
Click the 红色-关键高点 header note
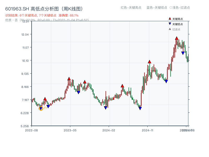tap(131, 8)
